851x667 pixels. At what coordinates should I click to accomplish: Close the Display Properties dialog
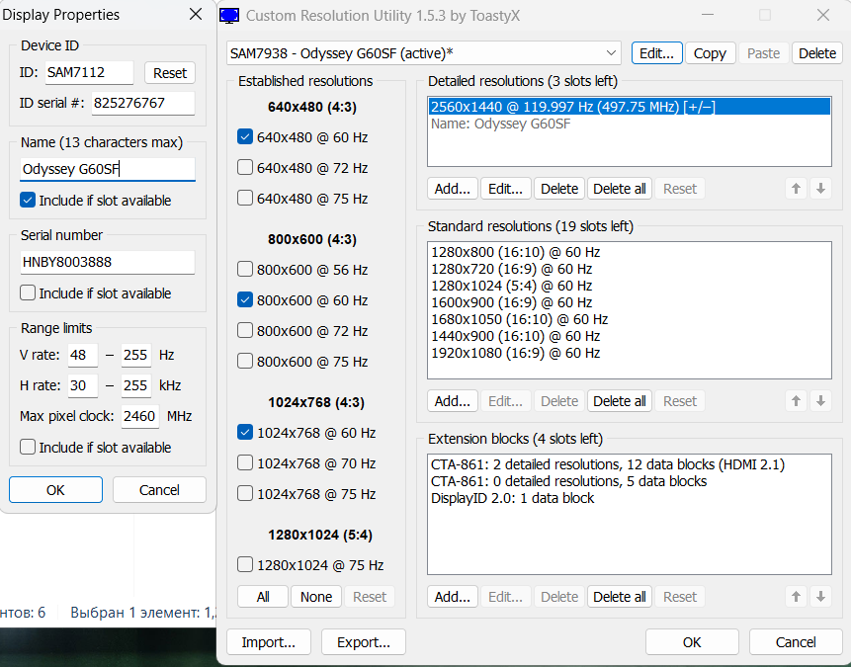pyautogui.click(x=196, y=14)
